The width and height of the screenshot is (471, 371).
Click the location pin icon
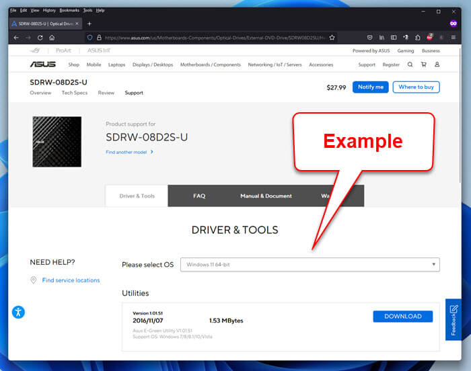[34, 280]
